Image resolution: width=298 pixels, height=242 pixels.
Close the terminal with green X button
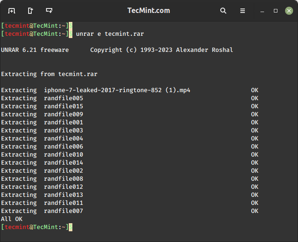click(x=289, y=11)
